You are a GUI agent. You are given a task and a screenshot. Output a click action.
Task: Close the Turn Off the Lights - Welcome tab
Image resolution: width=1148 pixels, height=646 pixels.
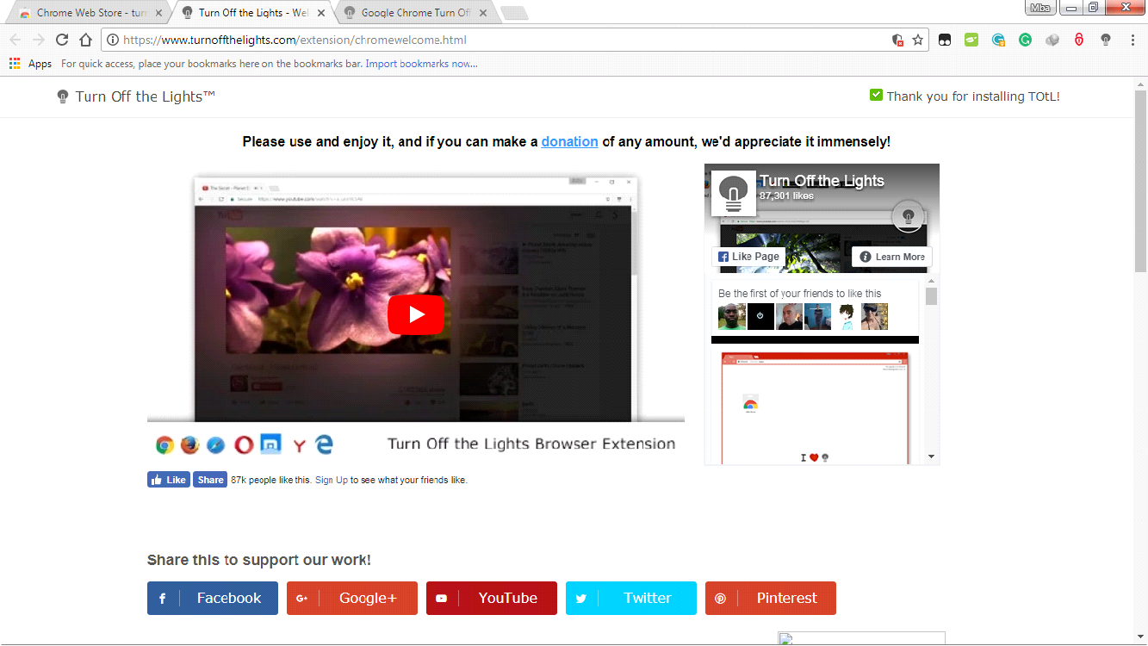[321, 13]
